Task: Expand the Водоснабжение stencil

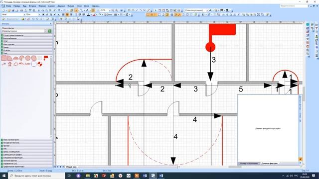Action: coord(26,38)
